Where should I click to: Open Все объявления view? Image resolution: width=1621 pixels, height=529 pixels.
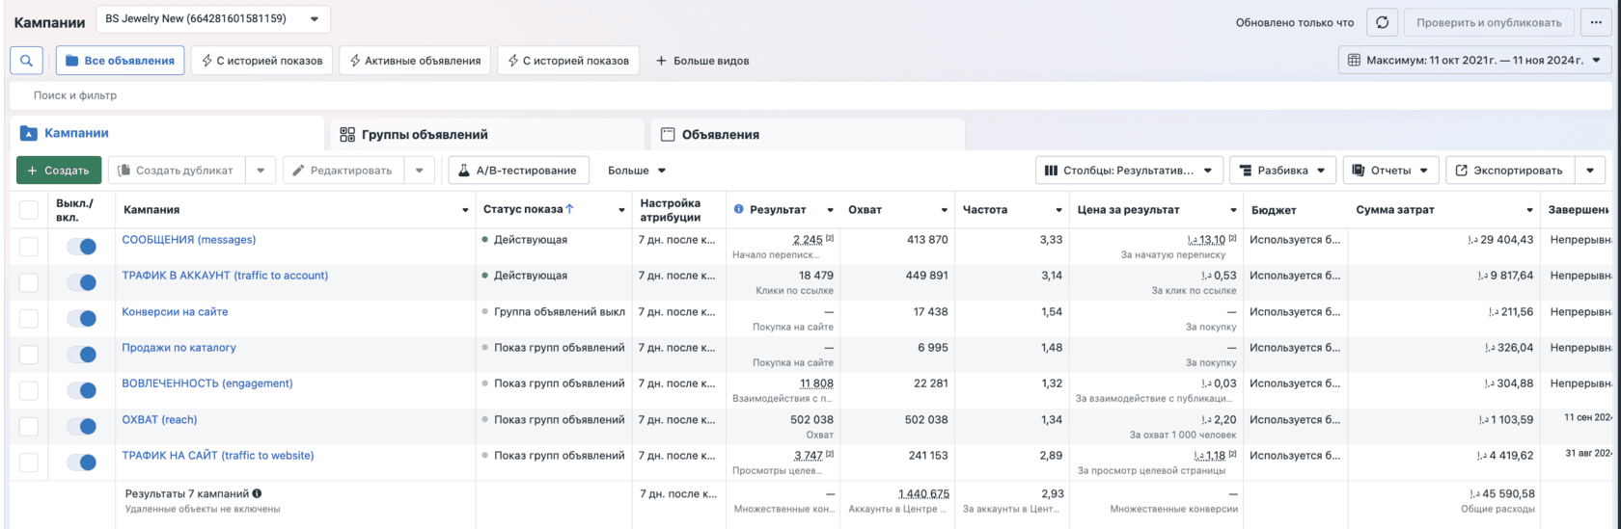(x=120, y=61)
